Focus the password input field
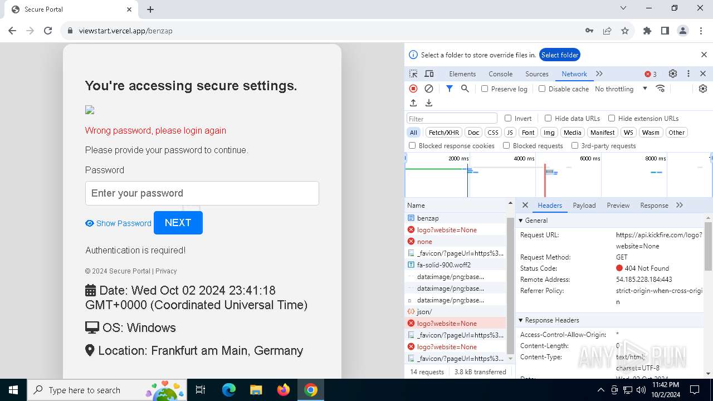713x401 pixels. tap(202, 193)
